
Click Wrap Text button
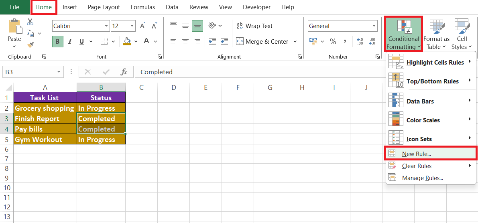[254, 26]
